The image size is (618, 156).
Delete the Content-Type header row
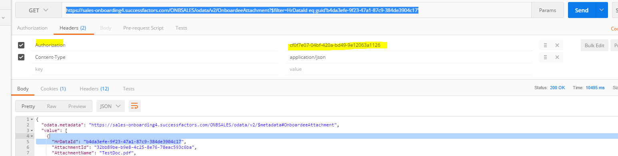click(557, 57)
